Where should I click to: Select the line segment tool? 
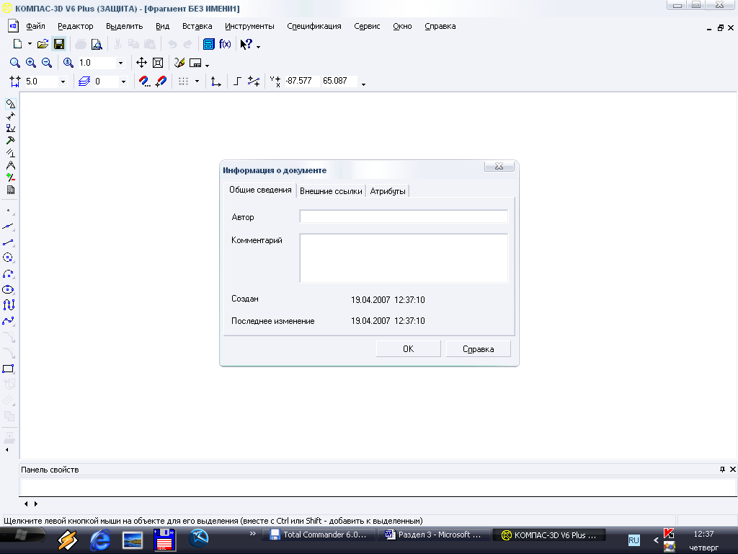[x=9, y=242]
